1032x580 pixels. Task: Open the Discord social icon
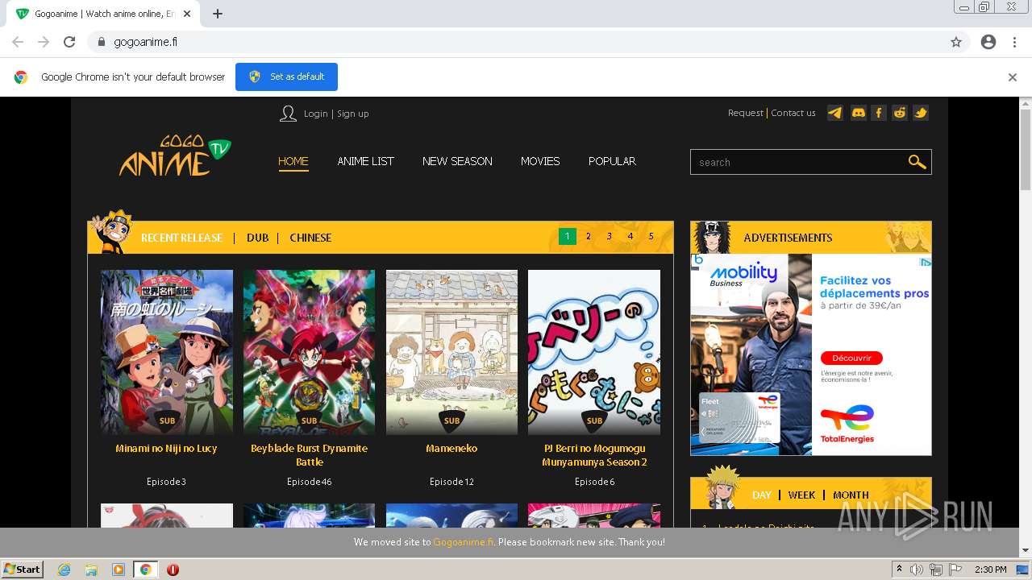click(858, 113)
